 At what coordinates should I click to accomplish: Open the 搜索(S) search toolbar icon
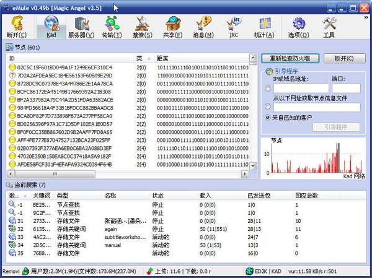143,27
